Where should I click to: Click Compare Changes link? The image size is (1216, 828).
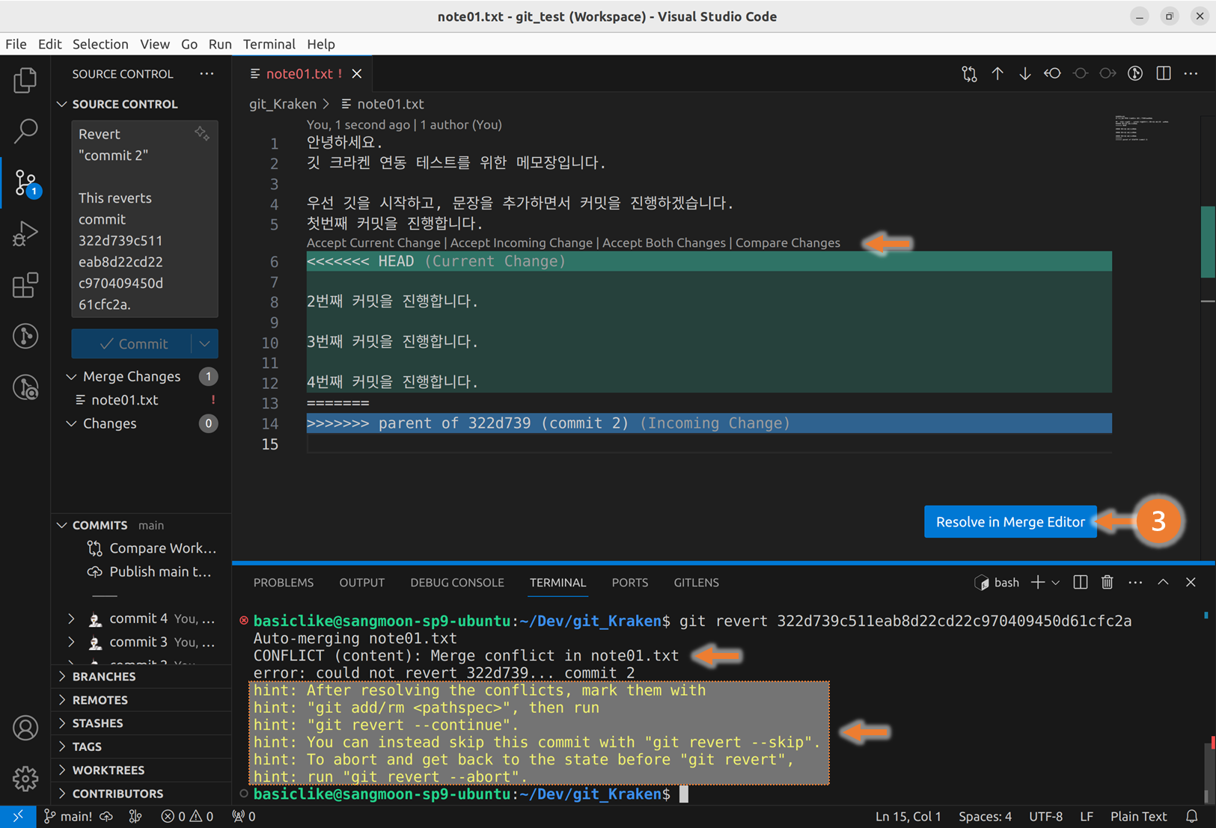tap(787, 243)
